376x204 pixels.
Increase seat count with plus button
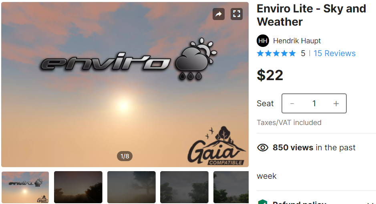click(x=336, y=103)
